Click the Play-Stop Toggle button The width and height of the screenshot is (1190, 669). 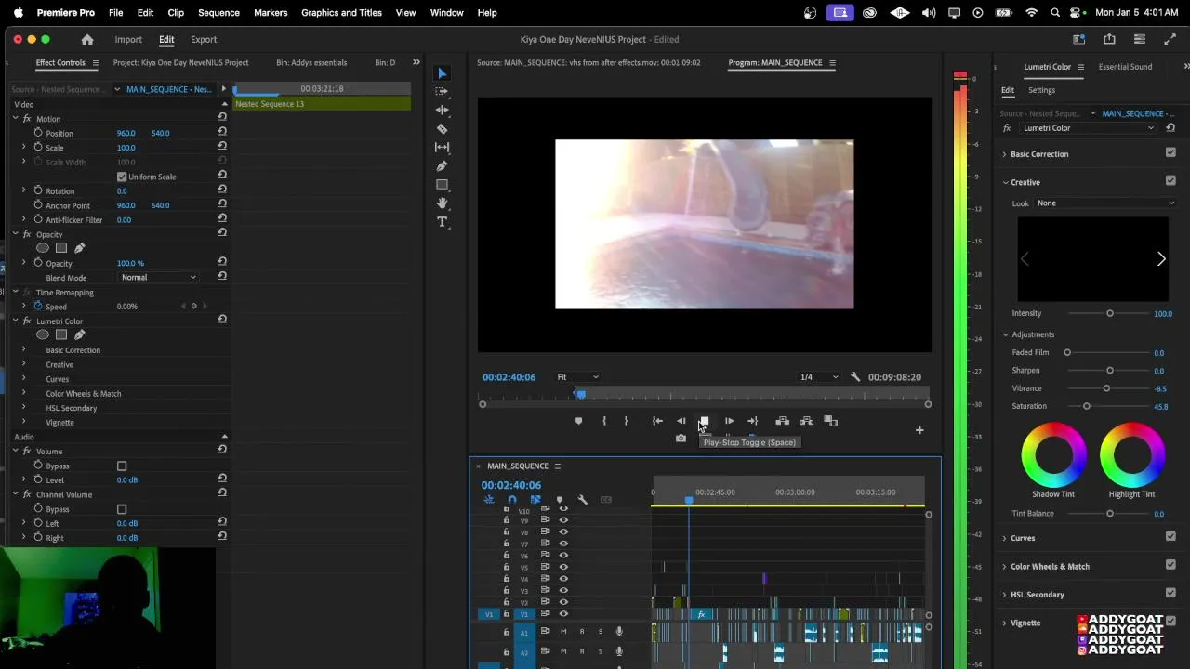pos(705,422)
